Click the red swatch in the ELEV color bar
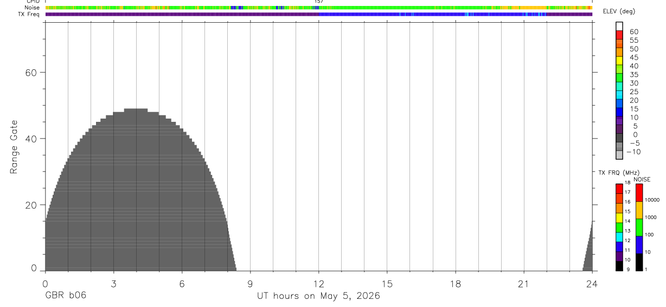The height and width of the screenshot is (307, 666). [x=619, y=35]
